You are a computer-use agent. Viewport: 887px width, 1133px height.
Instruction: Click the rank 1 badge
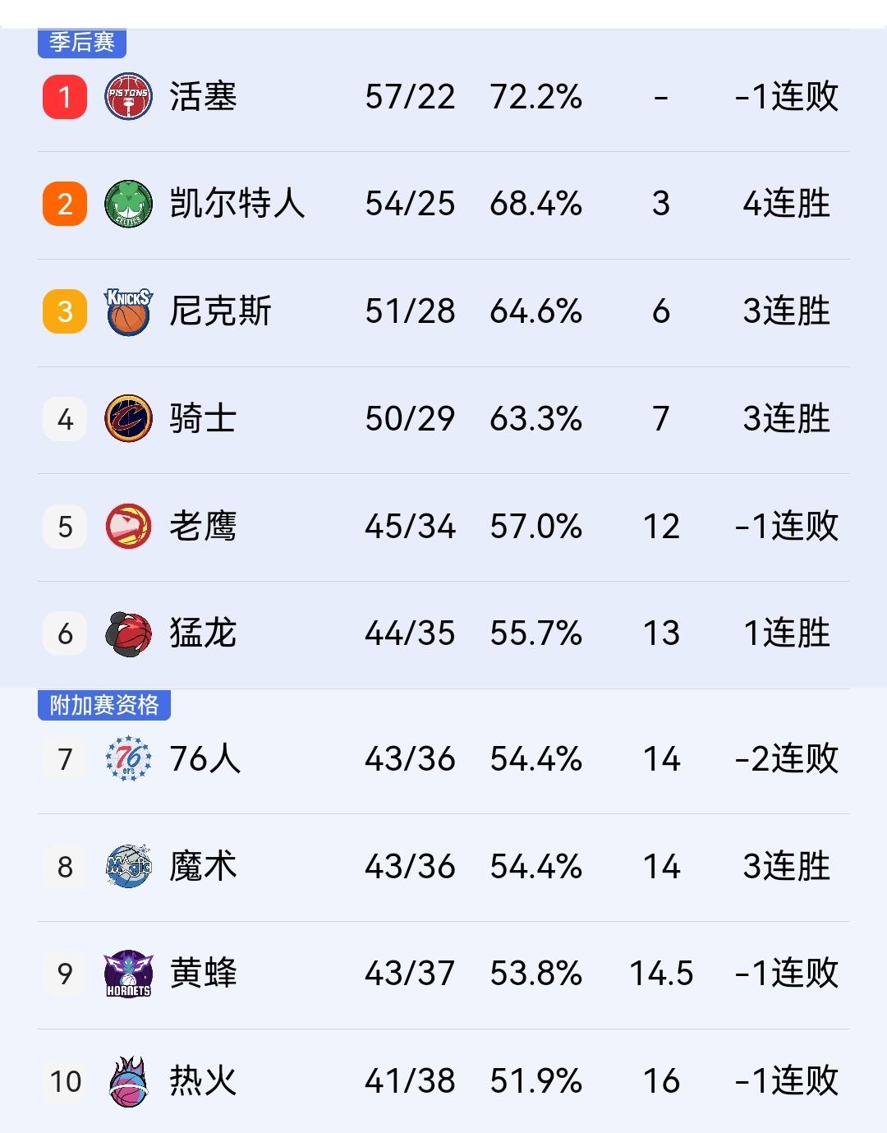[64, 97]
